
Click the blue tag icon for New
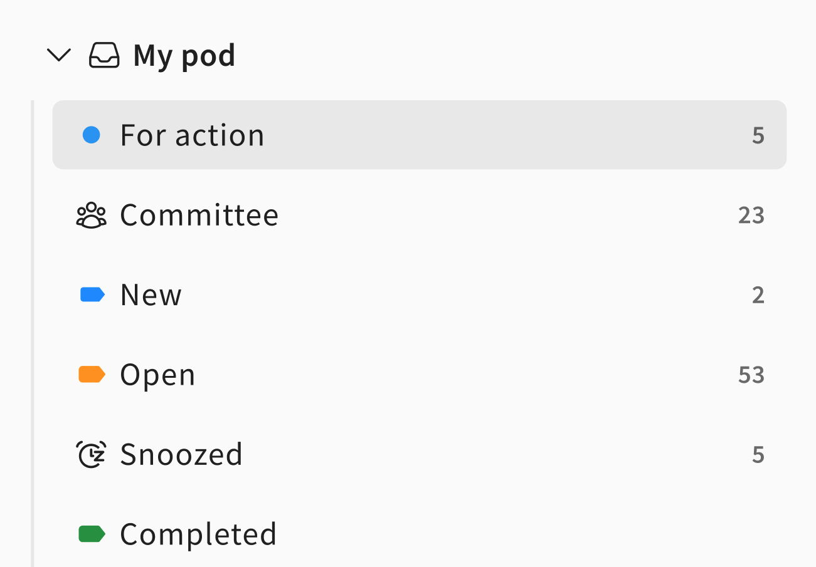point(92,294)
